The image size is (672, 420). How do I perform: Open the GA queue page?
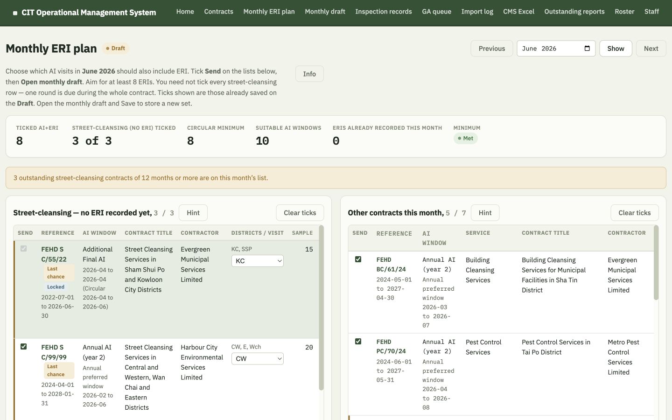436,12
